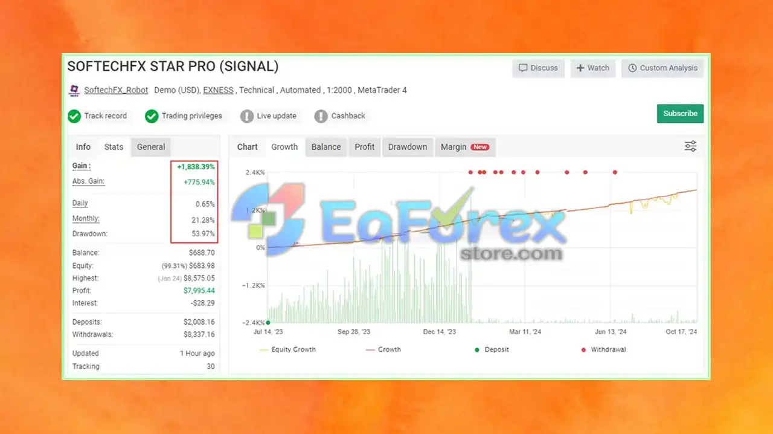This screenshot has width=773, height=434.
Task: Add system to watchlist with Watch button
Action: 593,68
